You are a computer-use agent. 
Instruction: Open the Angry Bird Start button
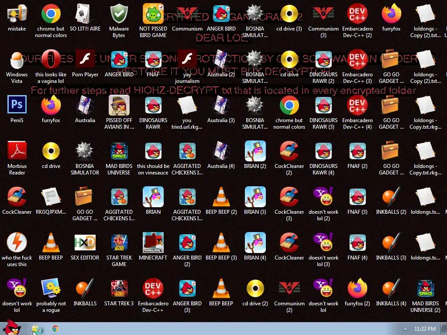[11, 328]
